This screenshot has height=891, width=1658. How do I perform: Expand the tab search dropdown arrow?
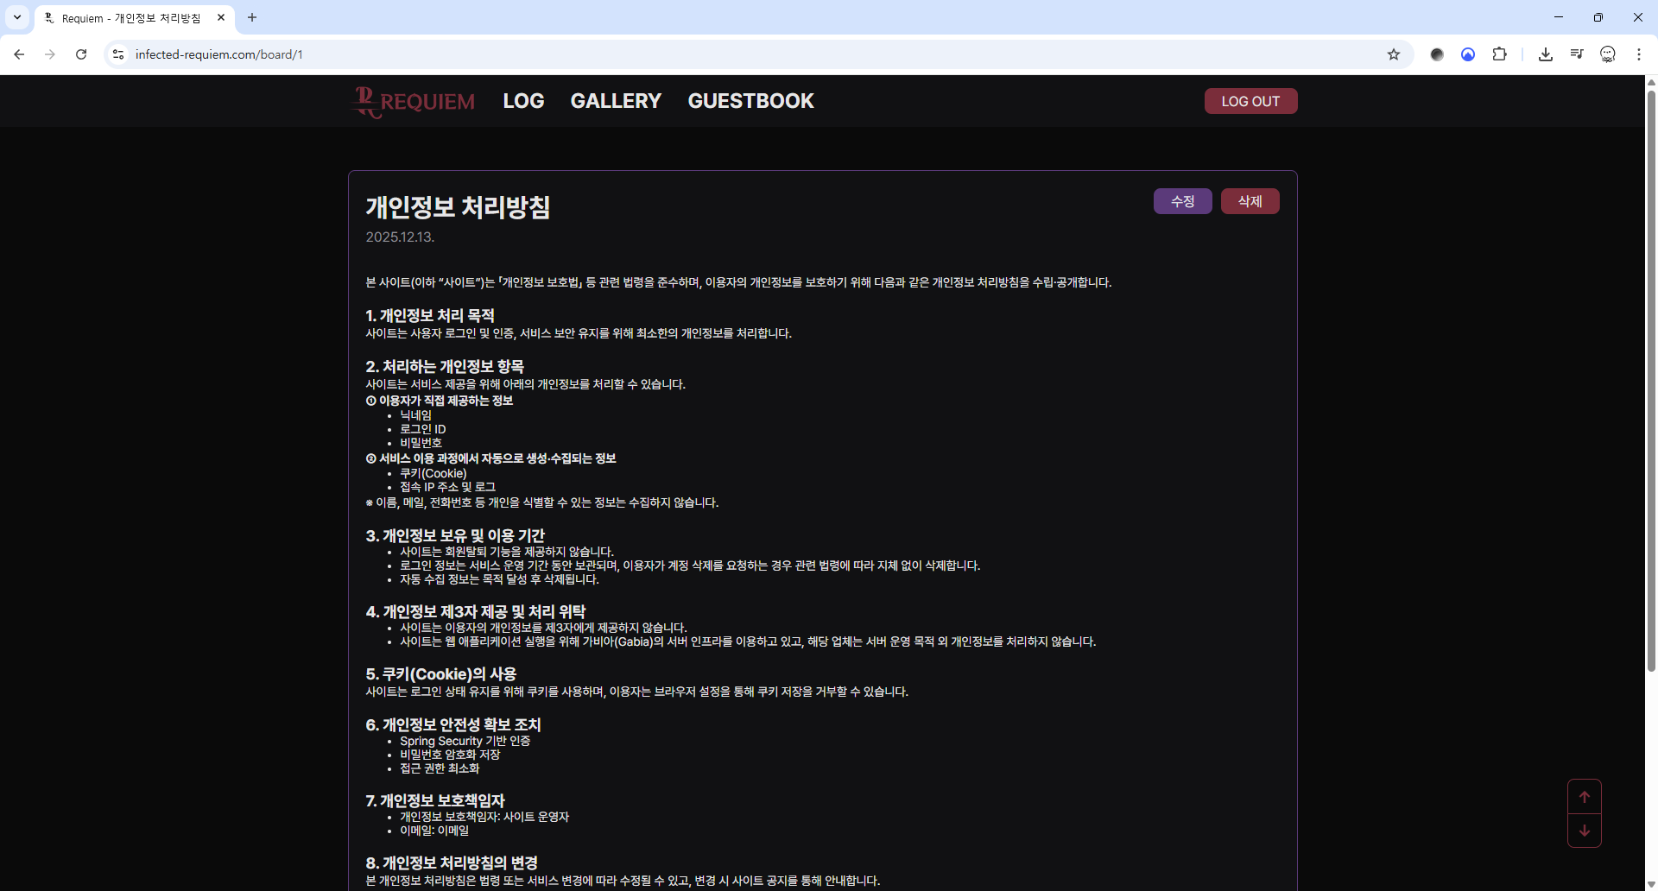click(16, 17)
